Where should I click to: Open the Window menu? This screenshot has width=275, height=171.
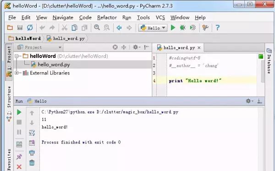[180, 17]
